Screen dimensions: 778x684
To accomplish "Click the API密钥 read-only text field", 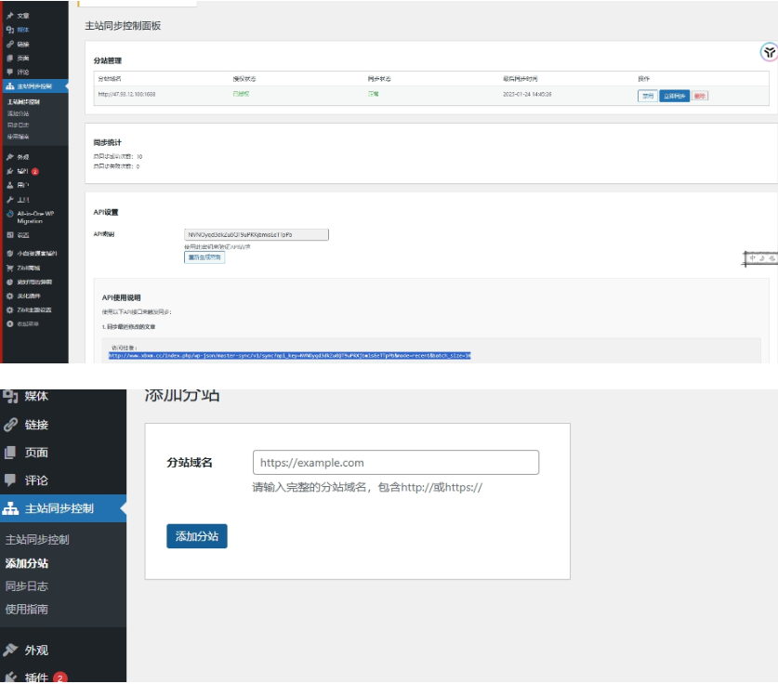I will (x=257, y=235).
